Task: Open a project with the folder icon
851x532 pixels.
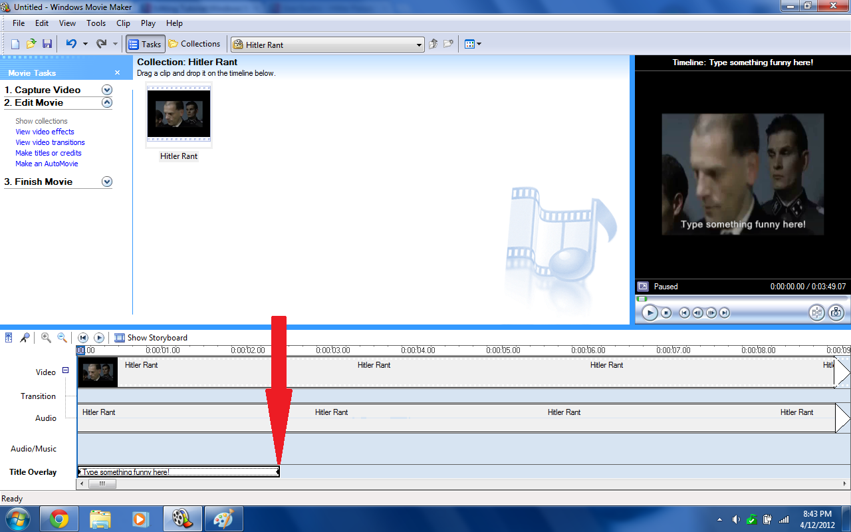Action: 31,44
